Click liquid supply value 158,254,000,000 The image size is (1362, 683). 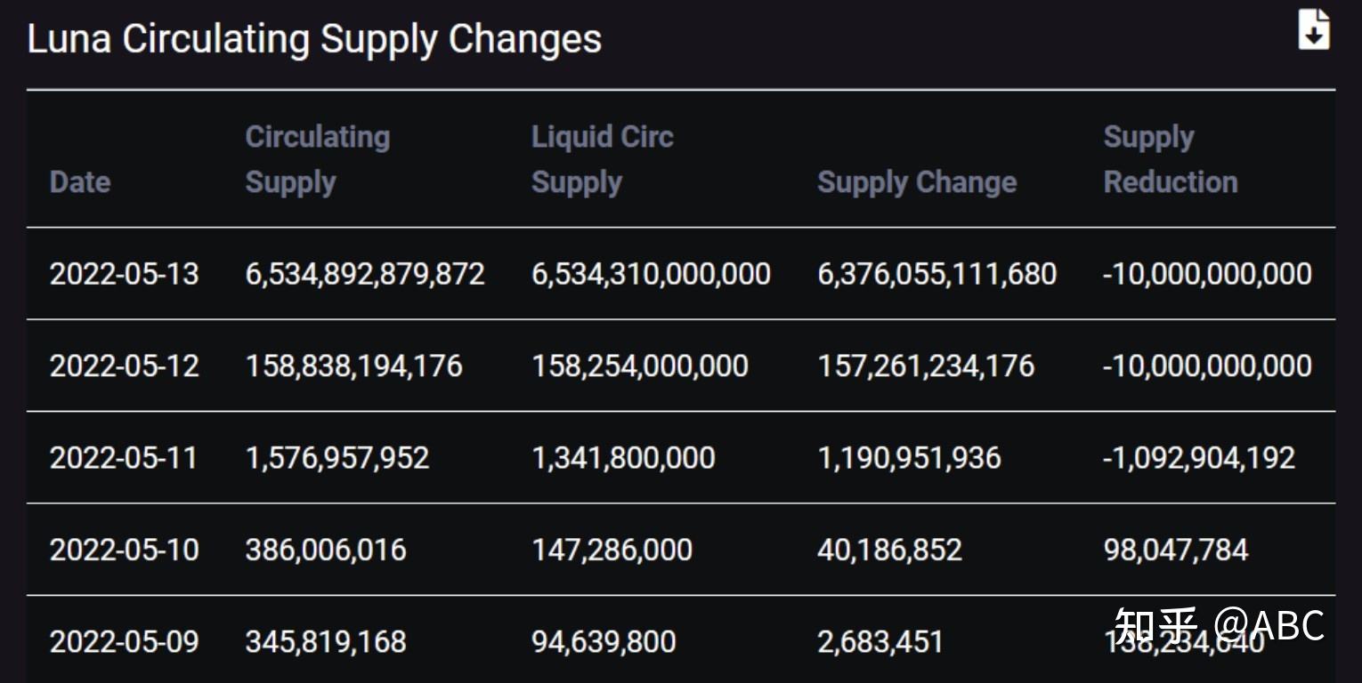[x=639, y=366]
